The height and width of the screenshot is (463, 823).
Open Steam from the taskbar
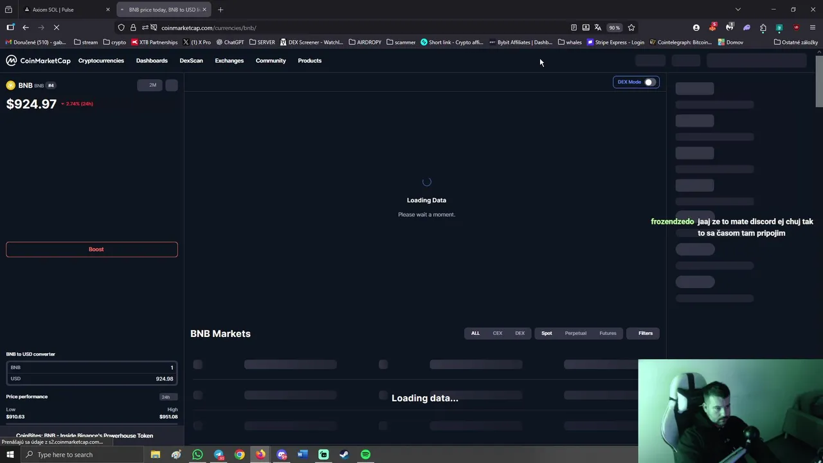pos(344,455)
